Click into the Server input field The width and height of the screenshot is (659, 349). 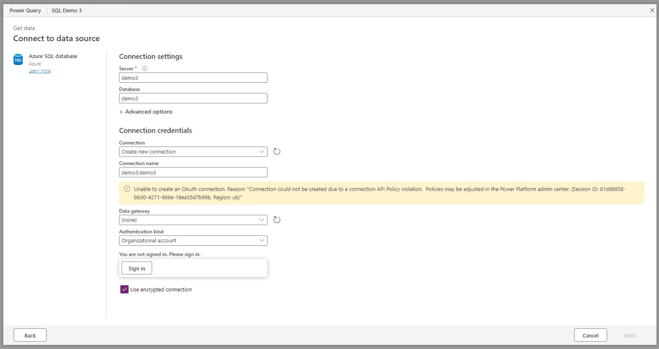tap(193, 78)
